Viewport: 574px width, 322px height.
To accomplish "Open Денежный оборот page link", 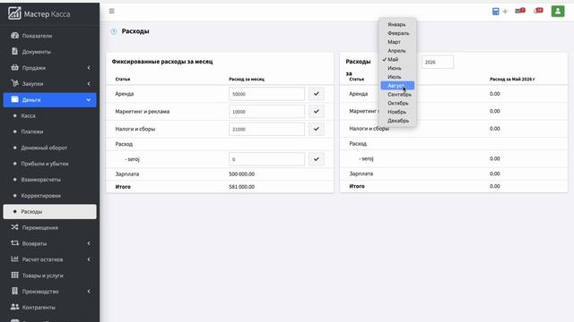I will tap(44, 148).
